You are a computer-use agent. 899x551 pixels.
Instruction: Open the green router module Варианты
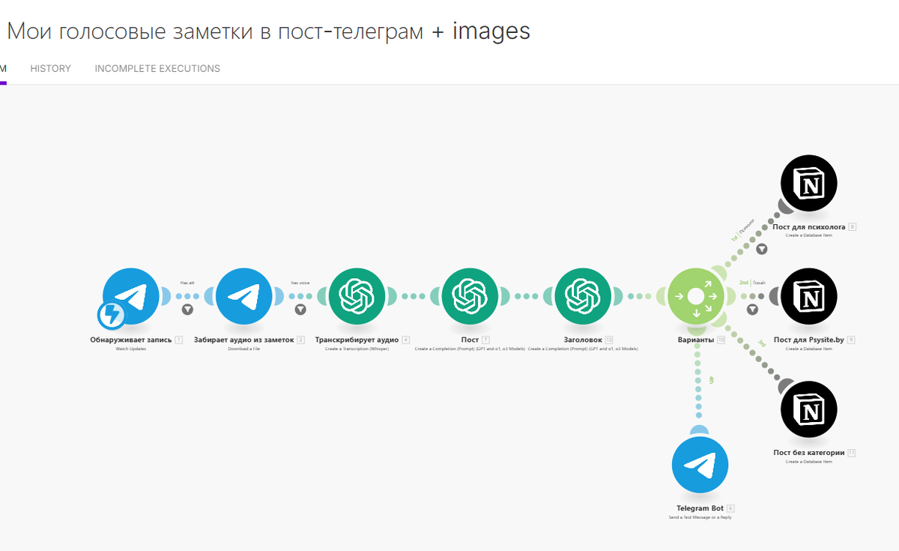(x=696, y=296)
